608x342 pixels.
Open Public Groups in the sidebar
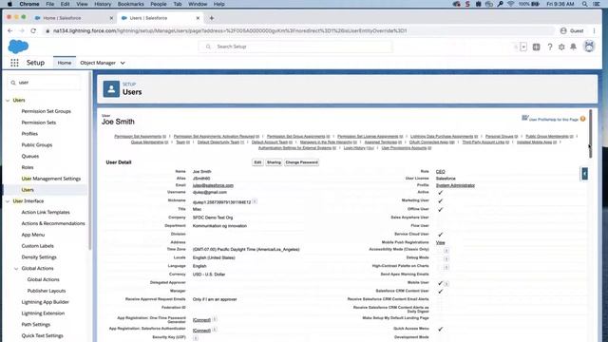(x=37, y=145)
